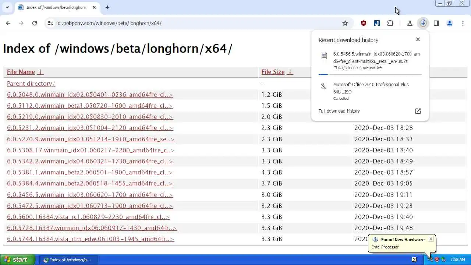Screen dimensions: 471x265
Task: Download build 6.0.5384.4 winmain_beta2 file
Action: tap(90, 183)
